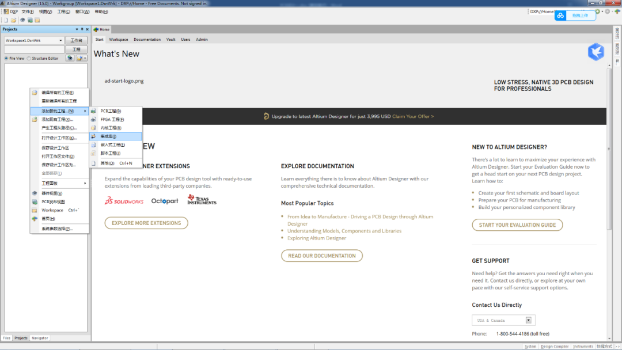Close the Projects panel

coord(88,29)
